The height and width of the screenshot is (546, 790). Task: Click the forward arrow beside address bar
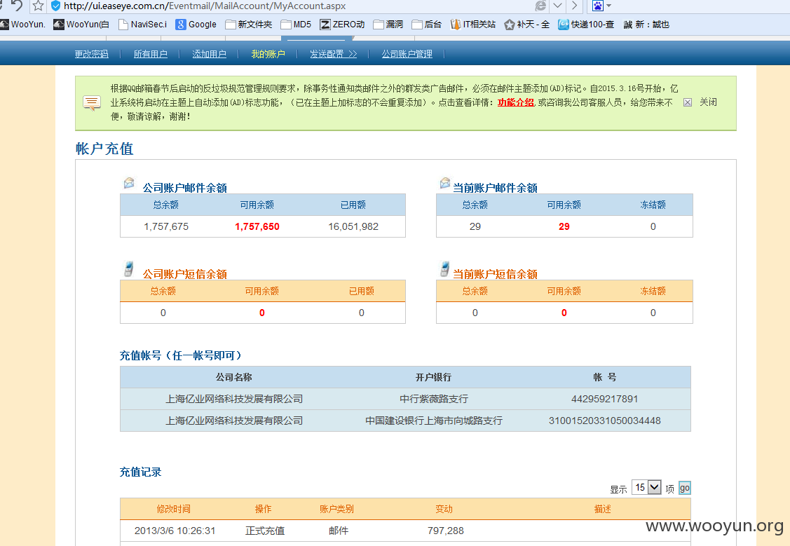click(x=574, y=6)
